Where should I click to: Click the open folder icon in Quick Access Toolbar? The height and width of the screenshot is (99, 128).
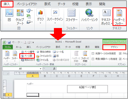[x=29, y=42]
